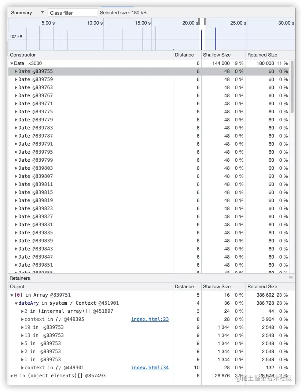Select the 1 in @839753 retainer row
Image resolution: width=302 pixels, height=392 pixels.
(x=152, y=359)
